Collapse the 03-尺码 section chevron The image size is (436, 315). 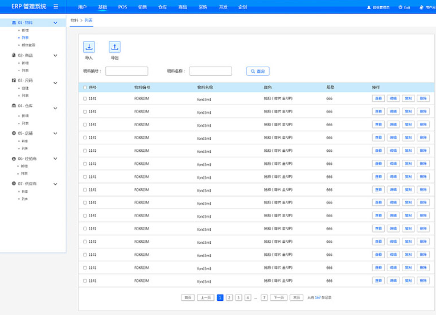pyautogui.click(x=55, y=83)
